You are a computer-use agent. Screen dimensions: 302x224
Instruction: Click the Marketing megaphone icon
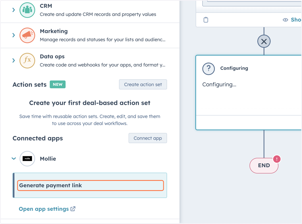pyautogui.click(x=27, y=35)
